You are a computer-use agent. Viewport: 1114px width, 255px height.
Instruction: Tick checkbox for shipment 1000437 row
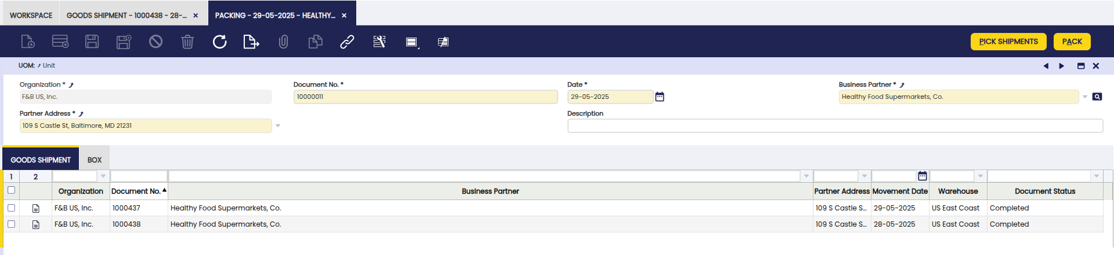pos(11,208)
